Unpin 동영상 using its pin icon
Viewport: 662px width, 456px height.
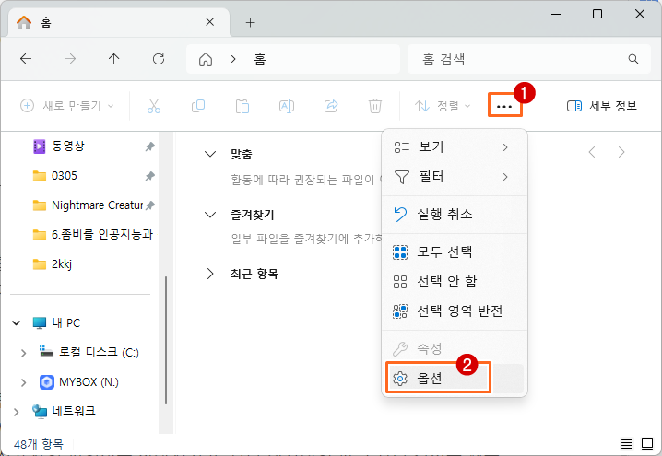pos(150,146)
